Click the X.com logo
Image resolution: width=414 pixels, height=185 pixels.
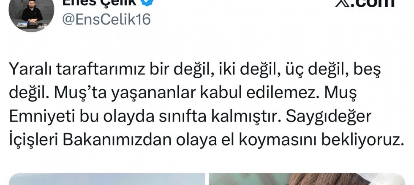(x=365, y=3)
